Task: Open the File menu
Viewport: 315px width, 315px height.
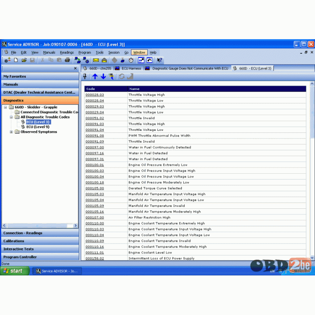Action: pyautogui.click(x=13, y=52)
